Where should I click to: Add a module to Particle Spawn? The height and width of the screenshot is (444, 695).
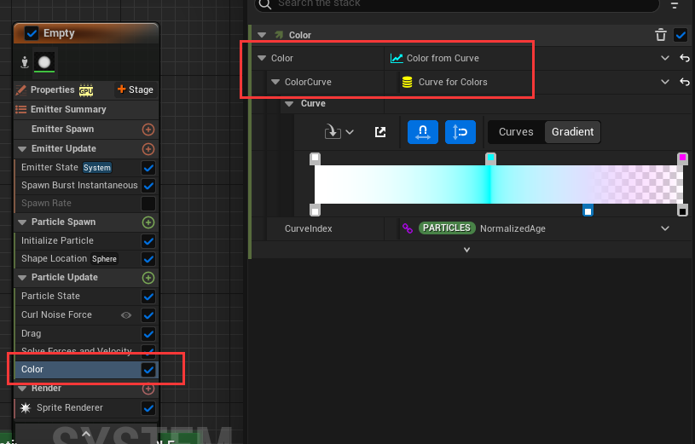point(148,222)
